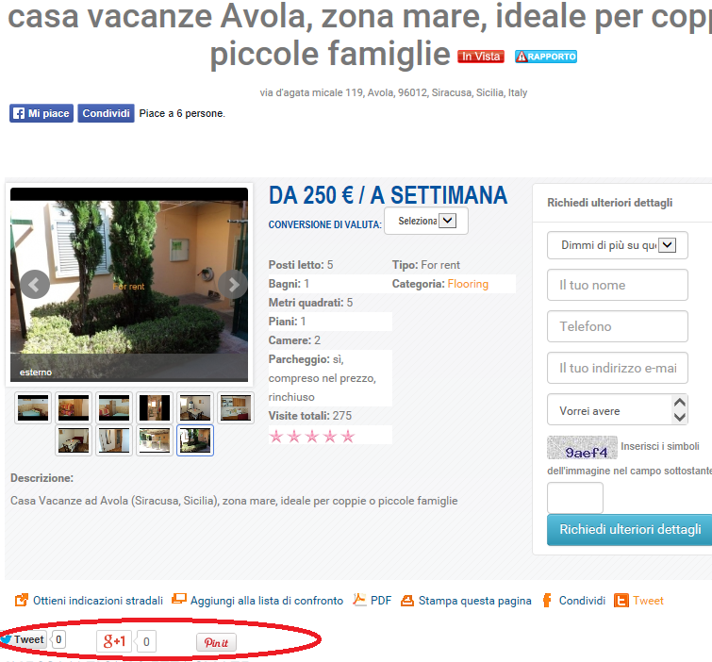712x662 pixels.
Task: Click the up arrow in Vorrei avere box
Action: pyautogui.click(x=679, y=403)
